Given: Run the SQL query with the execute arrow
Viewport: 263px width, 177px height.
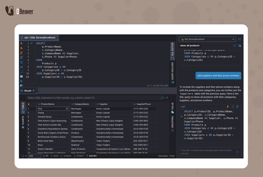Looking at the screenshot, I should tap(21, 43).
